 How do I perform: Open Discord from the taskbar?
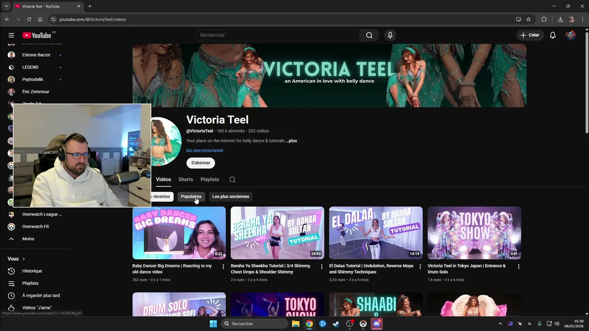coord(377,324)
